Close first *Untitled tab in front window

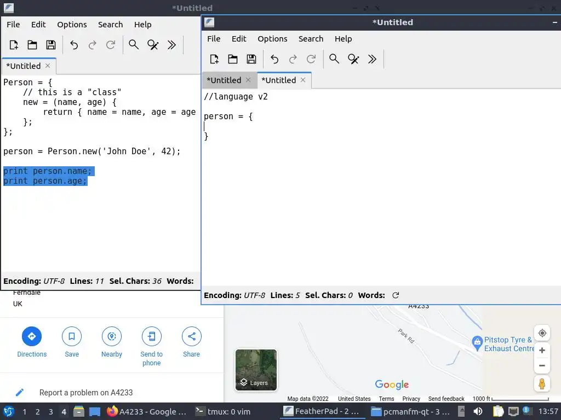tap(248, 80)
